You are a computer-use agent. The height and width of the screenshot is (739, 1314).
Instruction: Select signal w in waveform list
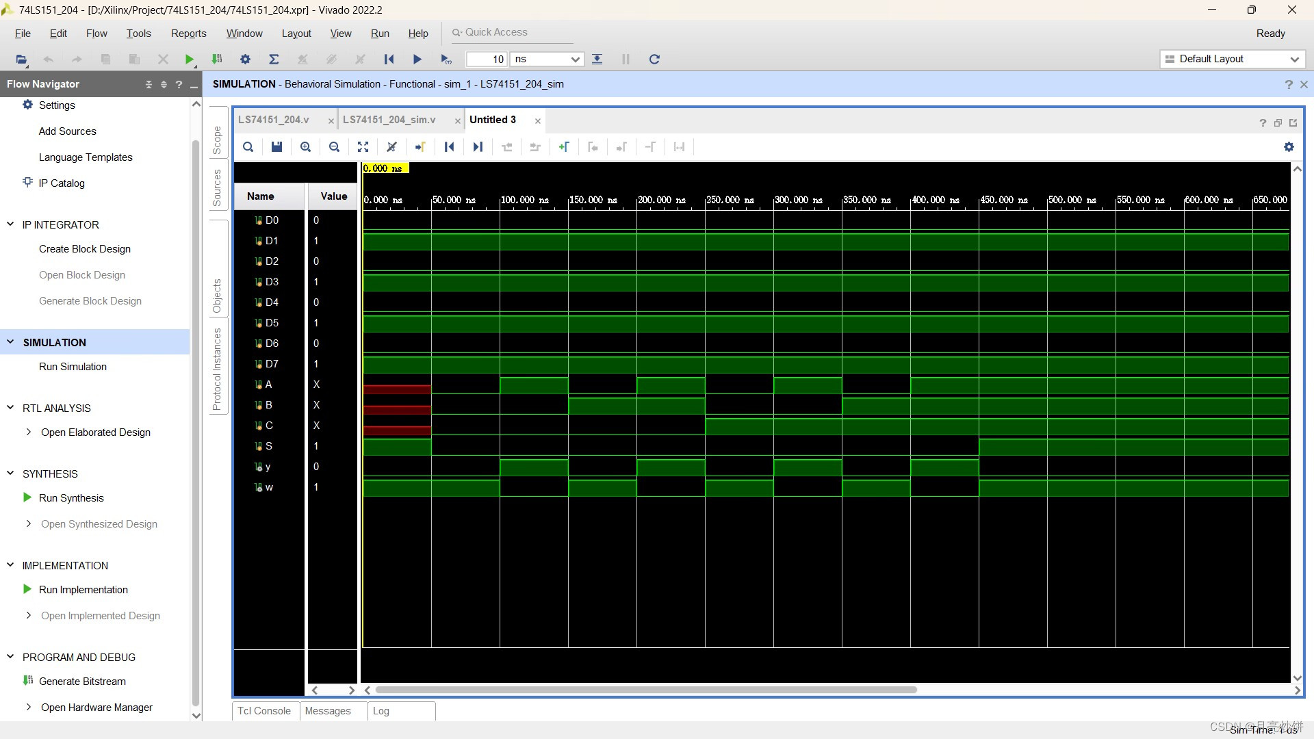pos(269,487)
